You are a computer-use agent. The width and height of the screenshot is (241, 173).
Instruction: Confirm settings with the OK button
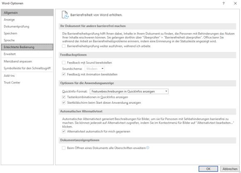tap(208, 169)
